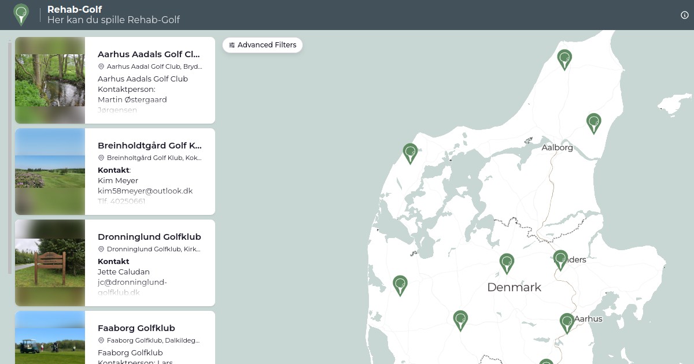Click the address 'Breinholtgård Golf Klub, Kok...'

click(154, 158)
